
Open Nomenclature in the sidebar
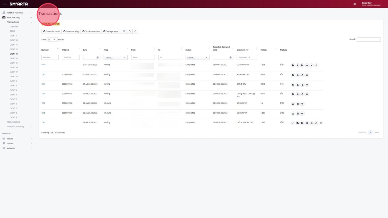click(x=14, y=122)
